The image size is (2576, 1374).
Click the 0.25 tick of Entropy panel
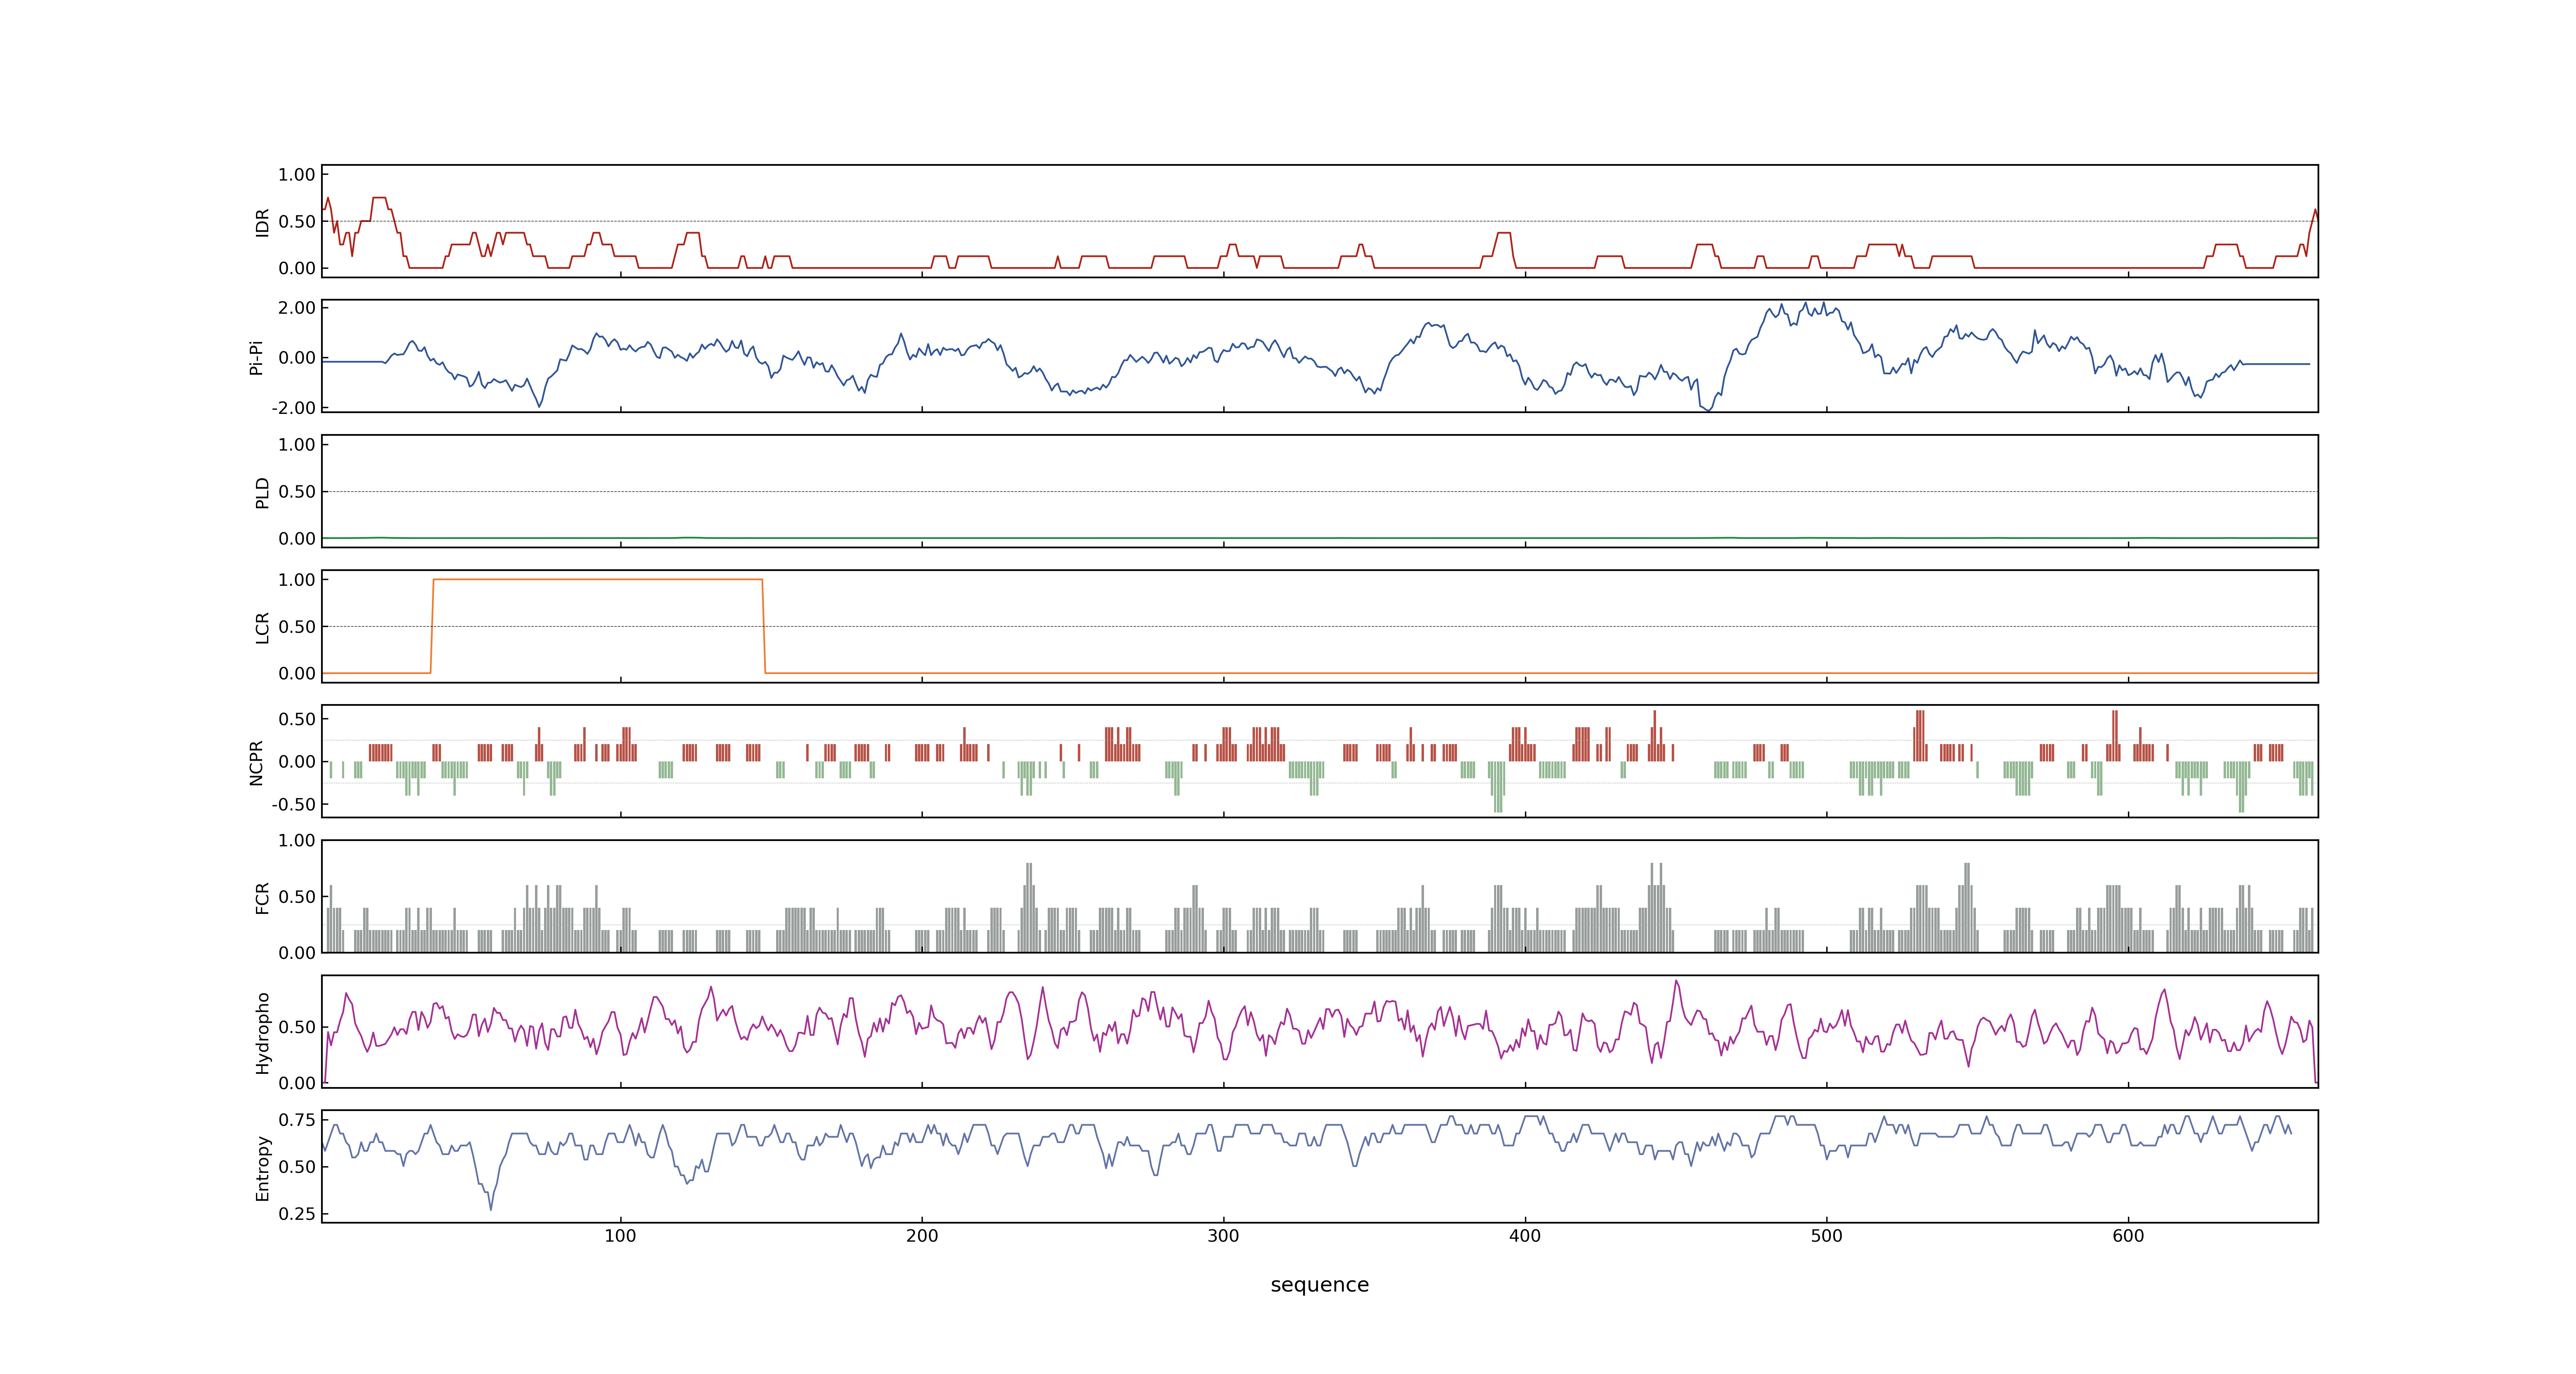(297, 1214)
